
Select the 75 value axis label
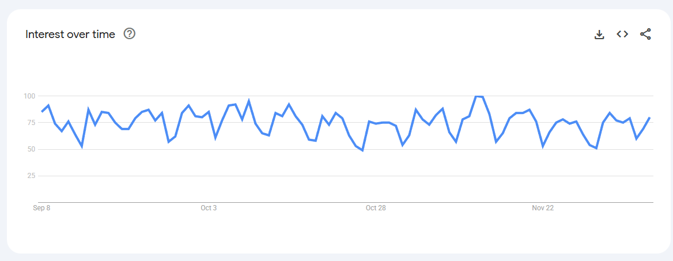pyautogui.click(x=30, y=122)
